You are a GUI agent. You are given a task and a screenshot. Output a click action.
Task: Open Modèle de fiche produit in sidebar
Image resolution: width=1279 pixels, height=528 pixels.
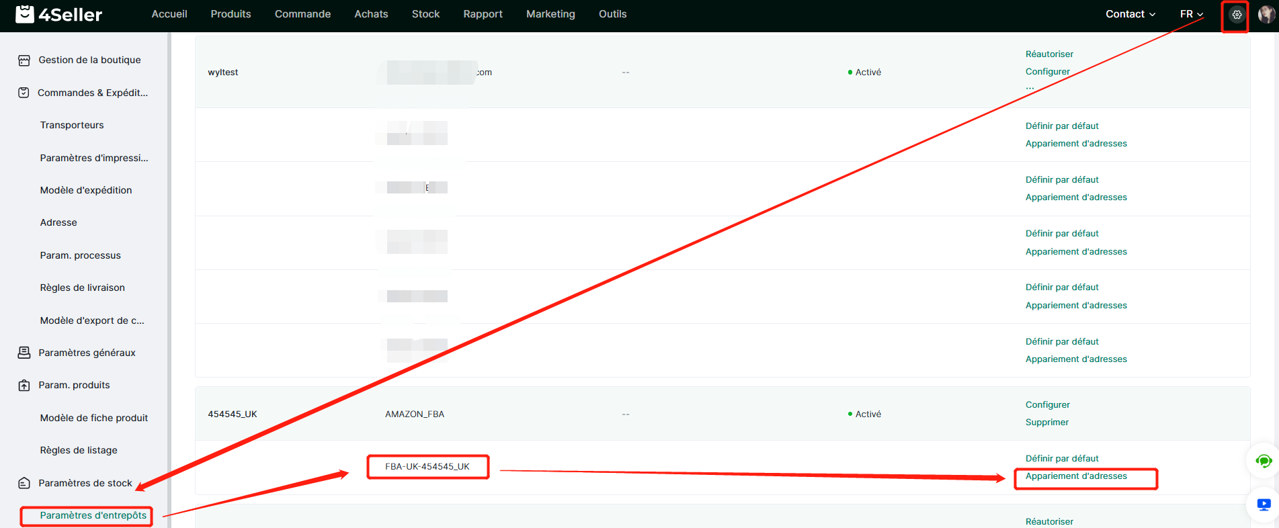94,418
